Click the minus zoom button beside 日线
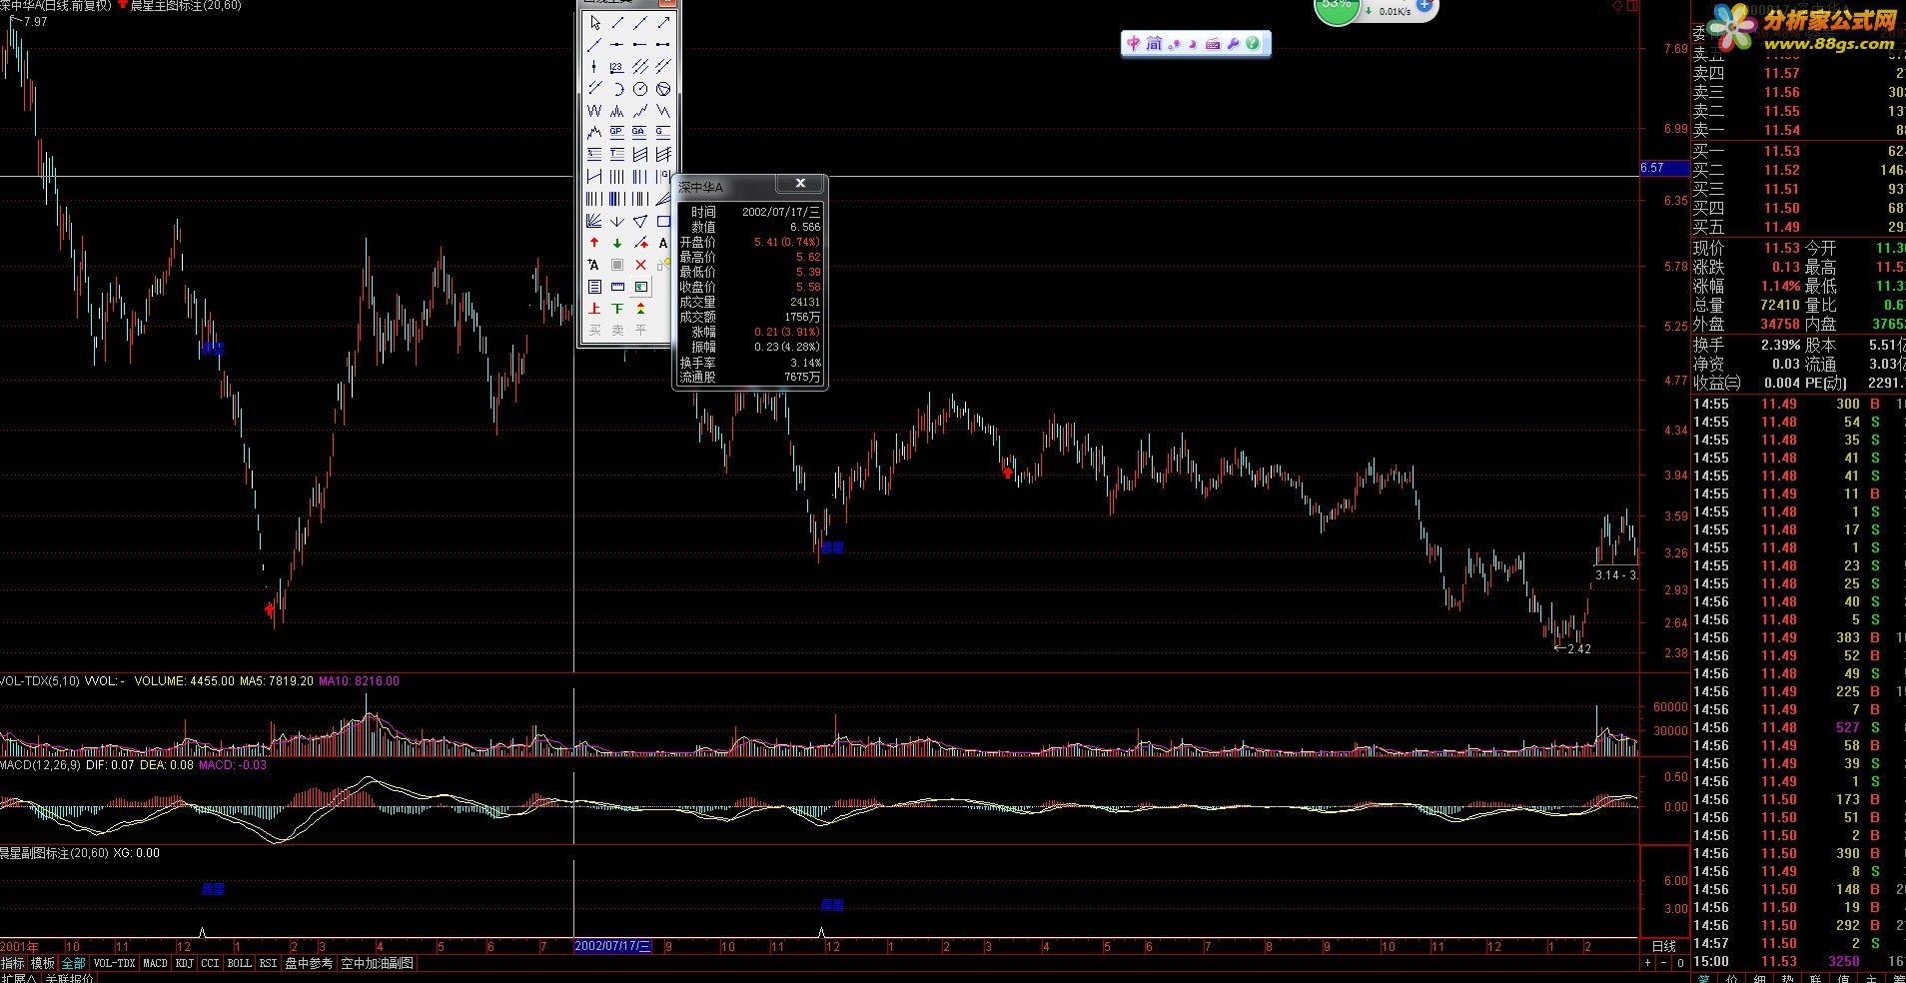The width and height of the screenshot is (1906, 983). click(x=1664, y=963)
